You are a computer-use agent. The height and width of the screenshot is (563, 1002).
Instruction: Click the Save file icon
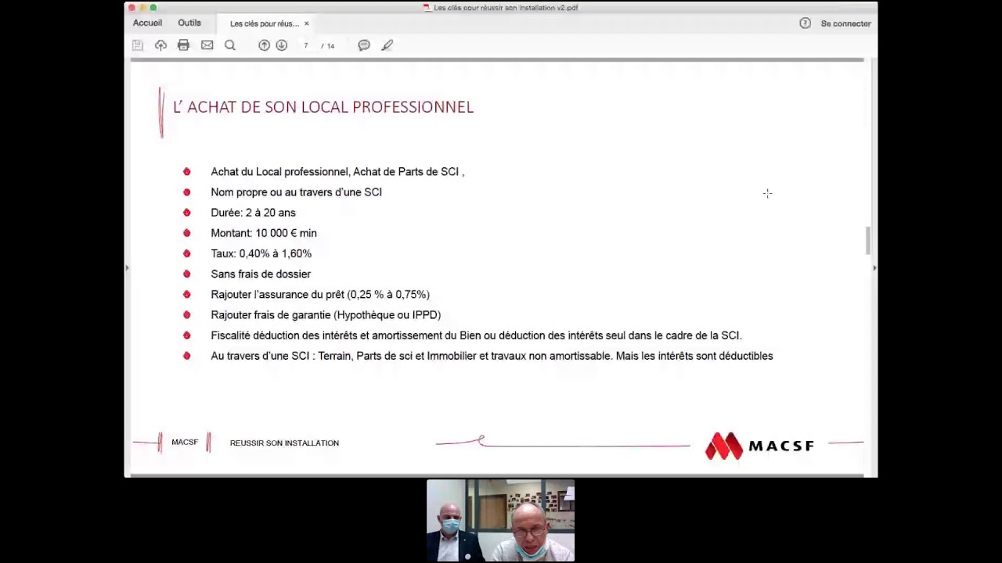coord(138,45)
